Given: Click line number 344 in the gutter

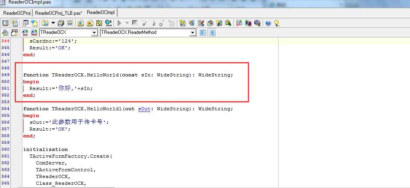Looking at the screenshot, I should pos(5,41).
